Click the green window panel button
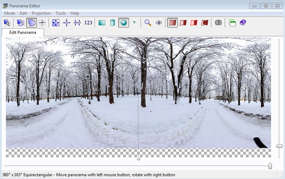The width and height of the screenshot is (285, 179). (x=232, y=23)
